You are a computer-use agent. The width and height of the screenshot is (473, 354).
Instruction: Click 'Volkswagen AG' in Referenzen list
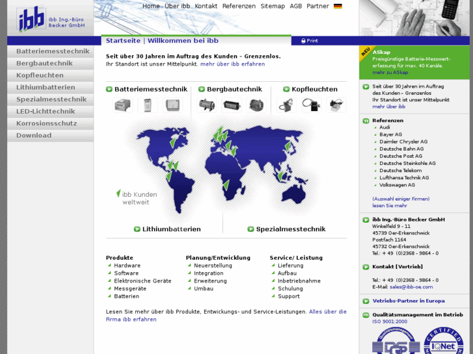[x=397, y=185]
